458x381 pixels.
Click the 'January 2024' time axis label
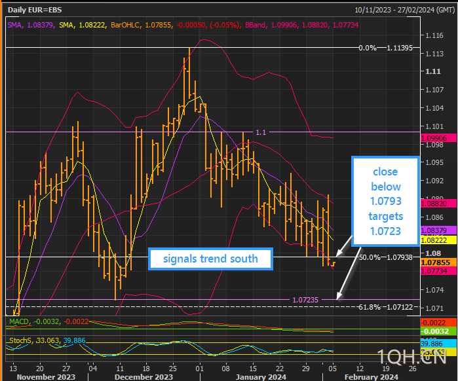tap(261, 377)
